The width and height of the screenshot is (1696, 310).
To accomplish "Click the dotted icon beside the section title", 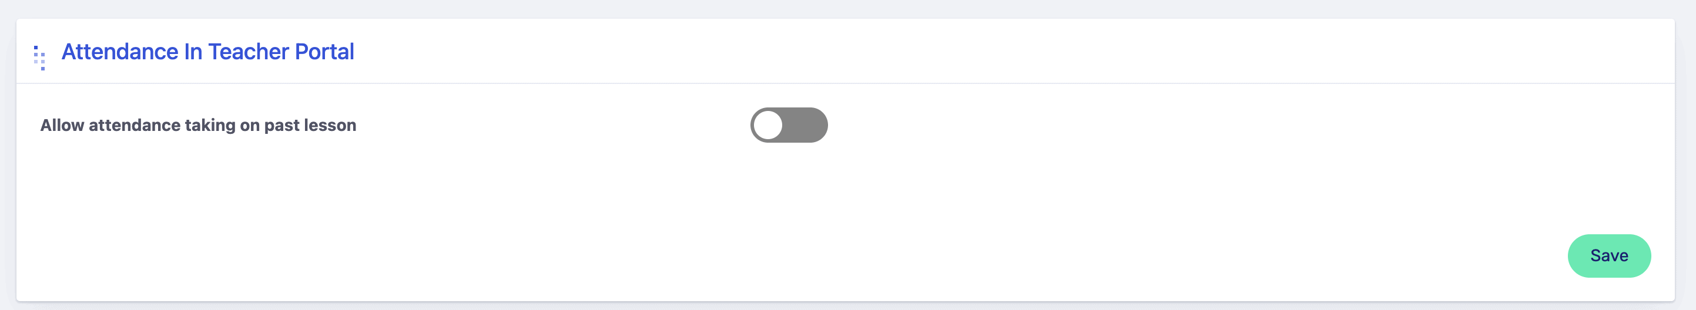I will (39, 58).
